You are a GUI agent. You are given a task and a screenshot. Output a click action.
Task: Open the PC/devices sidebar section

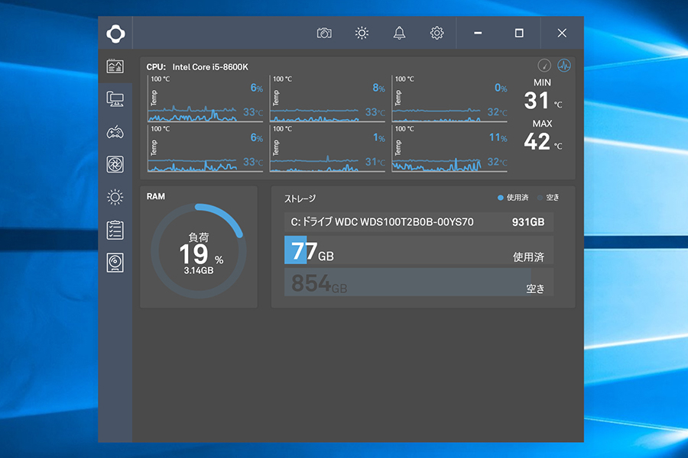point(115,99)
